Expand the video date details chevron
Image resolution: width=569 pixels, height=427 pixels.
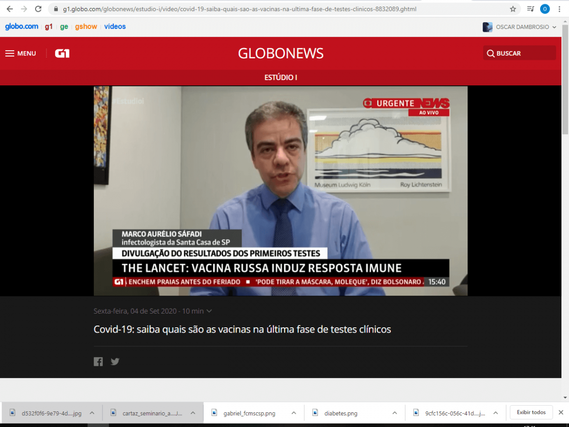(x=209, y=311)
